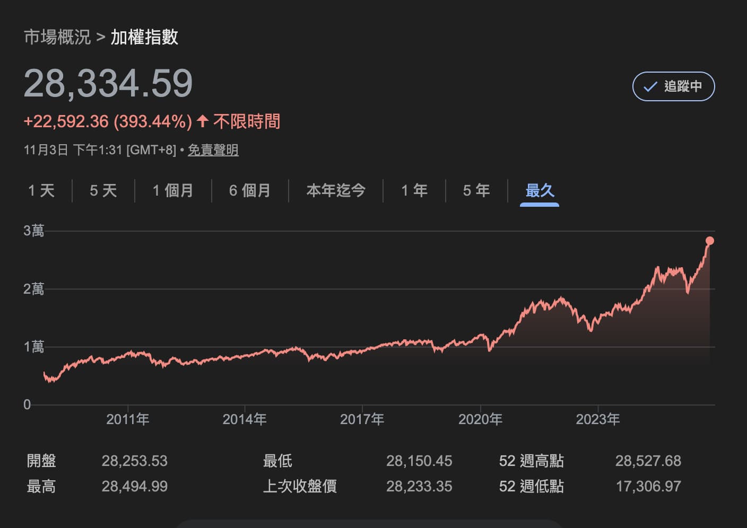
Task: Show the 1 個月 chart range
Action: point(173,190)
